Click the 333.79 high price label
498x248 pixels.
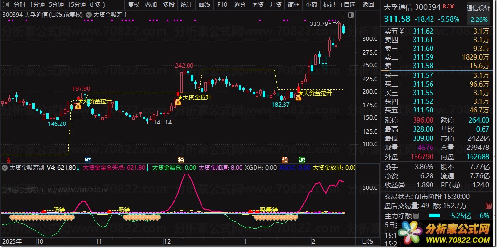pos(319,24)
